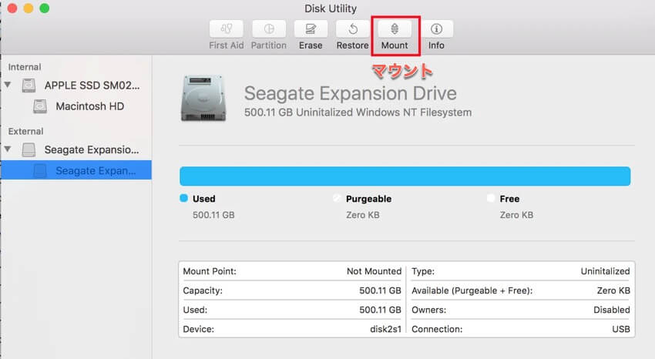Select external Seagate Expansion parent disk
Viewport: 655px width, 359px height.
[x=91, y=149]
